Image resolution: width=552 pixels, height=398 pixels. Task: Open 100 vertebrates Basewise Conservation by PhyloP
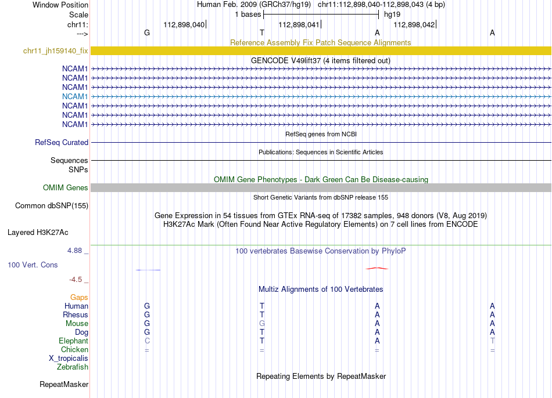tap(320, 251)
